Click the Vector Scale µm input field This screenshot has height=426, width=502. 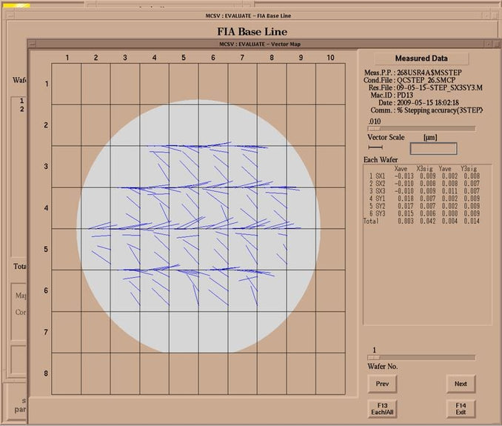coord(433,149)
